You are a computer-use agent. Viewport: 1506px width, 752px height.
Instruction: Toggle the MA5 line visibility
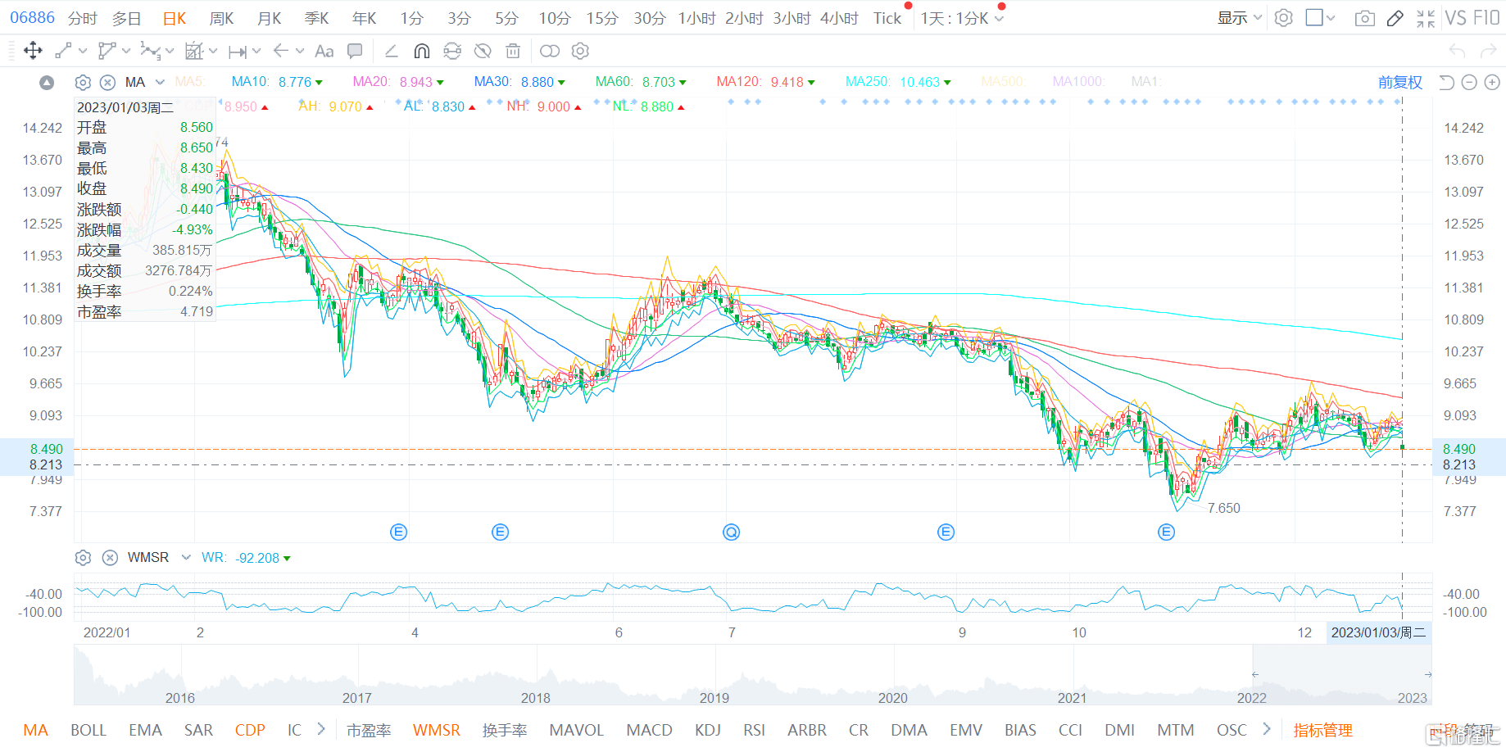coord(190,82)
